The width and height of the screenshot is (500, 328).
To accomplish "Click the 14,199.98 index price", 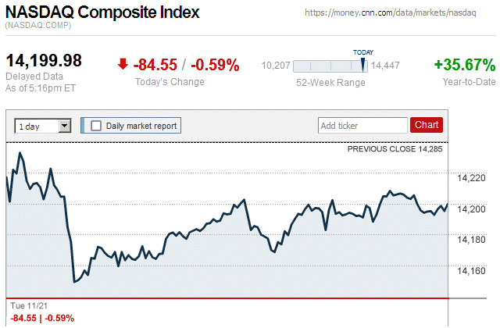I will (44, 61).
